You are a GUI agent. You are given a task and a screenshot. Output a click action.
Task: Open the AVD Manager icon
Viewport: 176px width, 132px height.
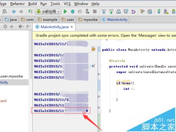point(166,12)
